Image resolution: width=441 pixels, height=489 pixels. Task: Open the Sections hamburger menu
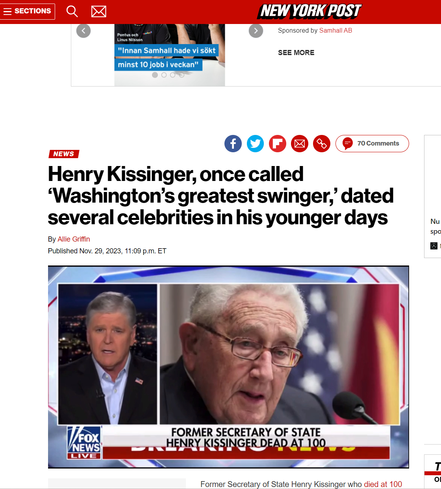coord(28,11)
